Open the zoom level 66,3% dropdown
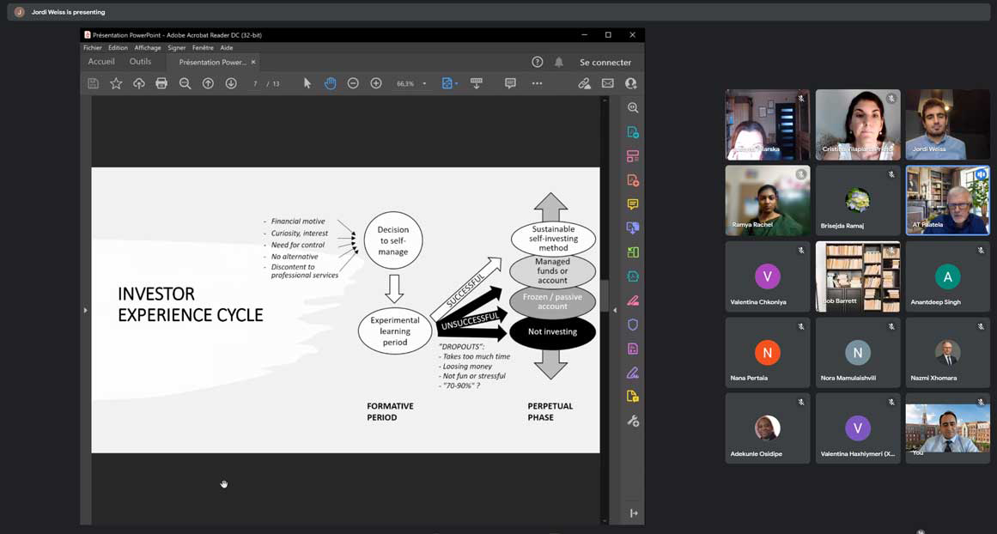The height and width of the screenshot is (534, 997). point(424,84)
